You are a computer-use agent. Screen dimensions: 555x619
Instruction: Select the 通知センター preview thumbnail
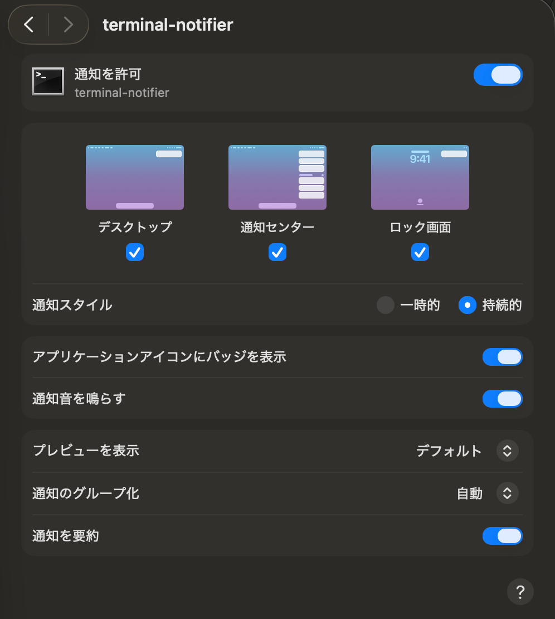coord(277,177)
